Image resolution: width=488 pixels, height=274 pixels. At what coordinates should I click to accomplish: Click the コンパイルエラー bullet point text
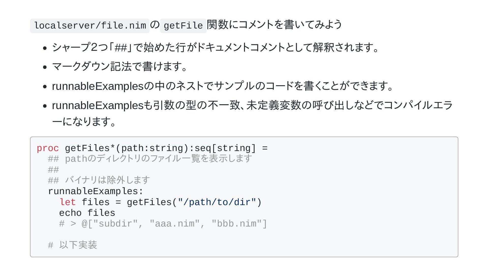[x=252, y=113]
